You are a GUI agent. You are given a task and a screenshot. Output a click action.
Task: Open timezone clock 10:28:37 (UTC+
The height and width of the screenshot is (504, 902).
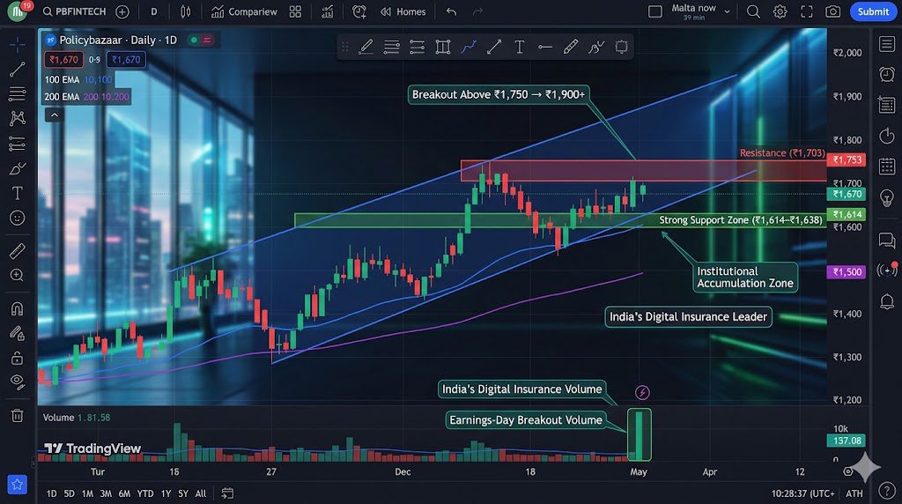pos(802,493)
